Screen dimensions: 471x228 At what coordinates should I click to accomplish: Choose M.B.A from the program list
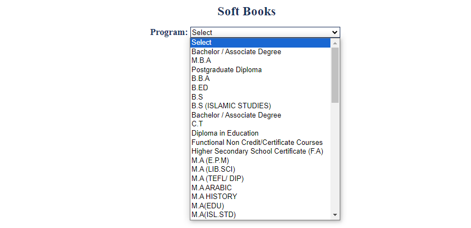[x=260, y=61]
